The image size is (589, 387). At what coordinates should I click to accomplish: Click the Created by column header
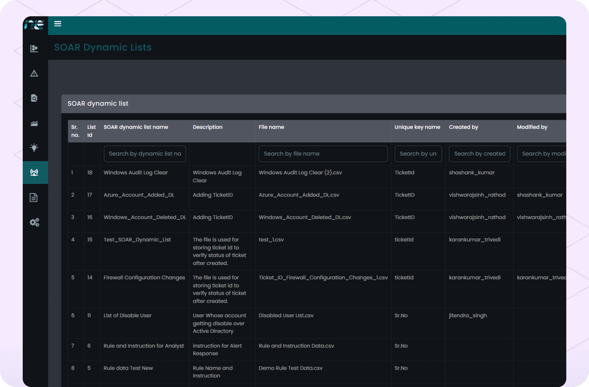pos(463,127)
